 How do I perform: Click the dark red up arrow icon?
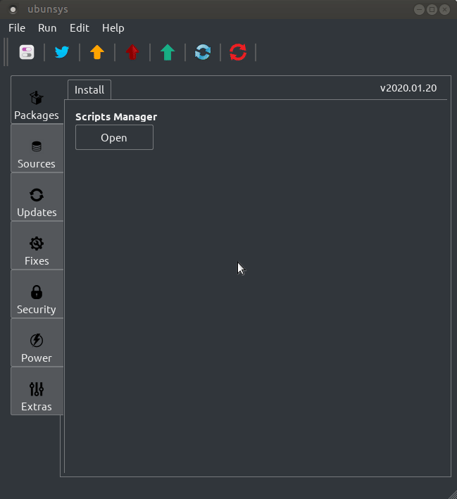point(132,52)
